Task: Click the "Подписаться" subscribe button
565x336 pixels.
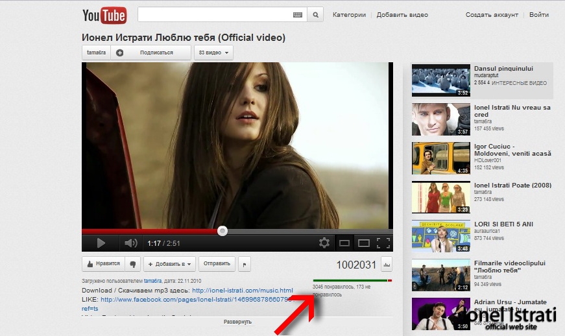Action: coord(151,53)
